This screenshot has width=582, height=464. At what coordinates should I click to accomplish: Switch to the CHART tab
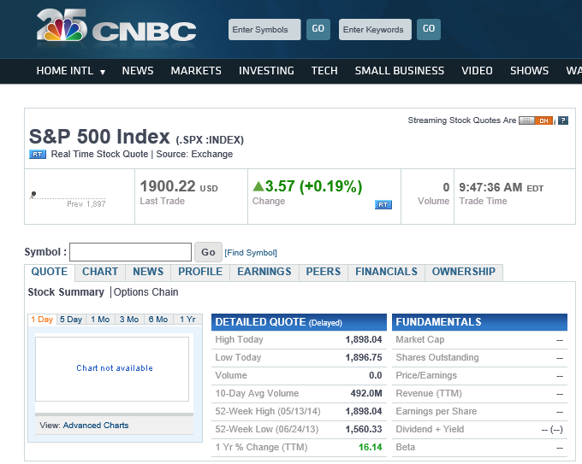point(100,272)
